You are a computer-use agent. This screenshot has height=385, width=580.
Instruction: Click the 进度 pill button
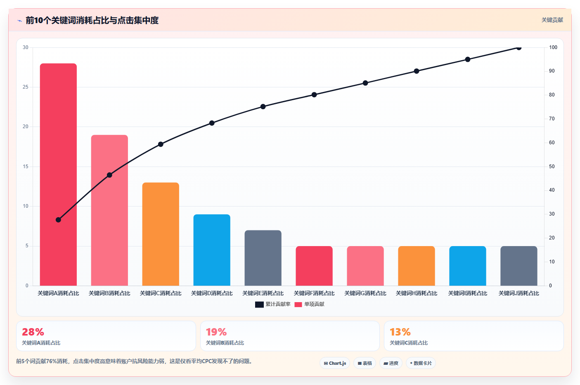click(391, 363)
